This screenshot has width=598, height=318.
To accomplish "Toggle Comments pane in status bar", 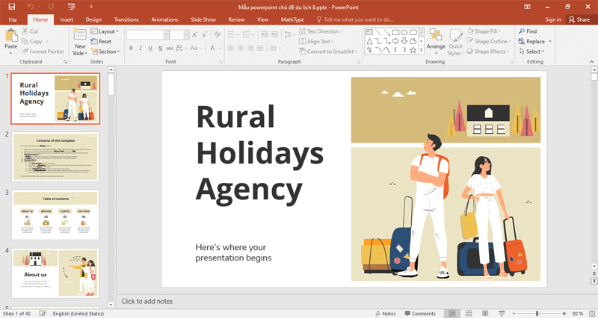I will (420, 314).
